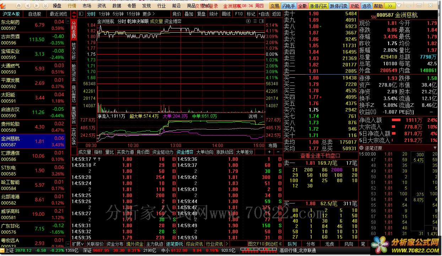
Task: Select the 5分钟 chart period
Action: coord(118,14)
